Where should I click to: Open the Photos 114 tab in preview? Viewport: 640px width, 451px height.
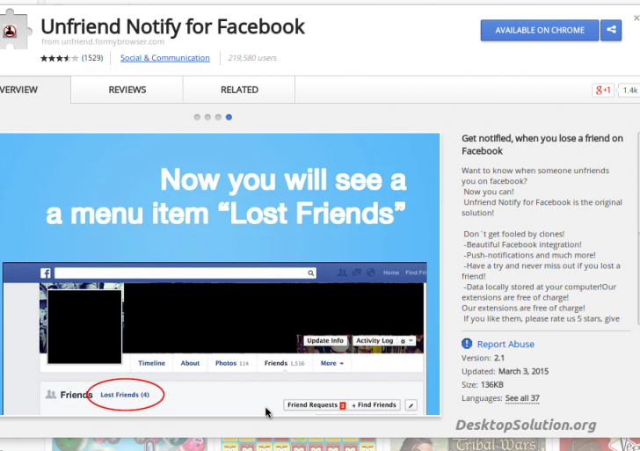(232, 363)
